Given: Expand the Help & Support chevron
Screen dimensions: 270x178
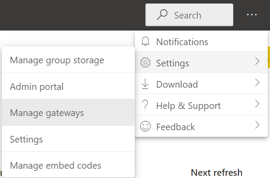Looking at the screenshot, I should click(257, 105).
